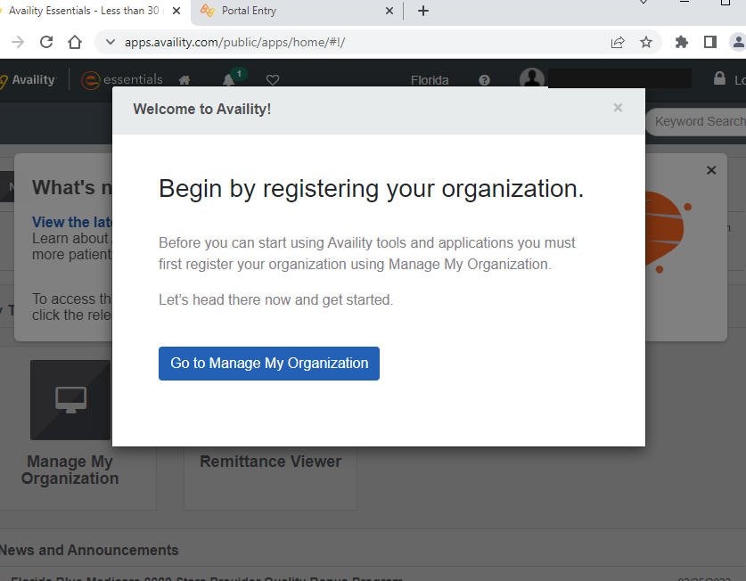Bookmark this page with the star icon
This screenshot has width=746, height=581.
click(x=645, y=43)
